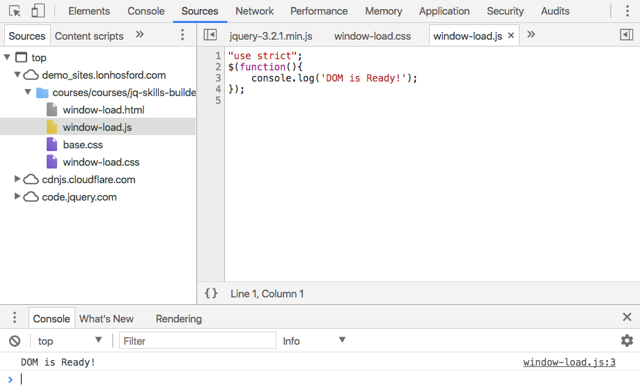Click the blue courses folder icon
640x390 pixels.
pos(42,93)
